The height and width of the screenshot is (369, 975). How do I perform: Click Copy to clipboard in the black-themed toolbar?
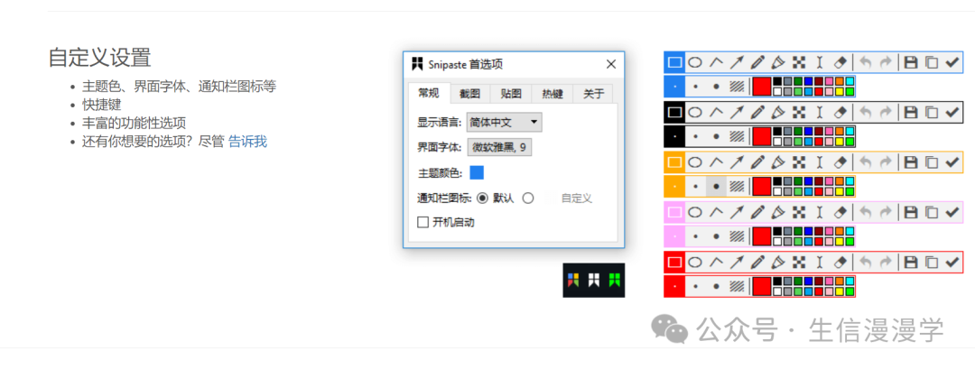coord(932,113)
